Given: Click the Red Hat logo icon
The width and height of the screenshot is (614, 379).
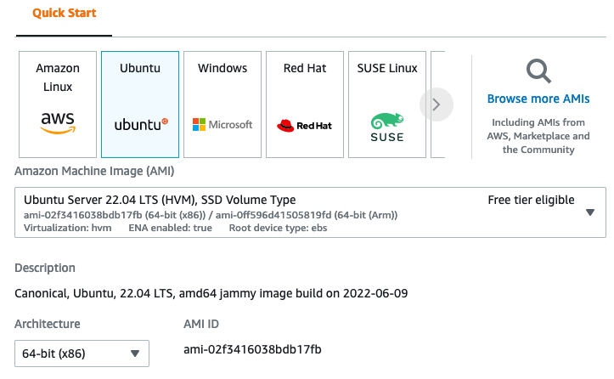Looking at the screenshot, I should tap(304, 126).
